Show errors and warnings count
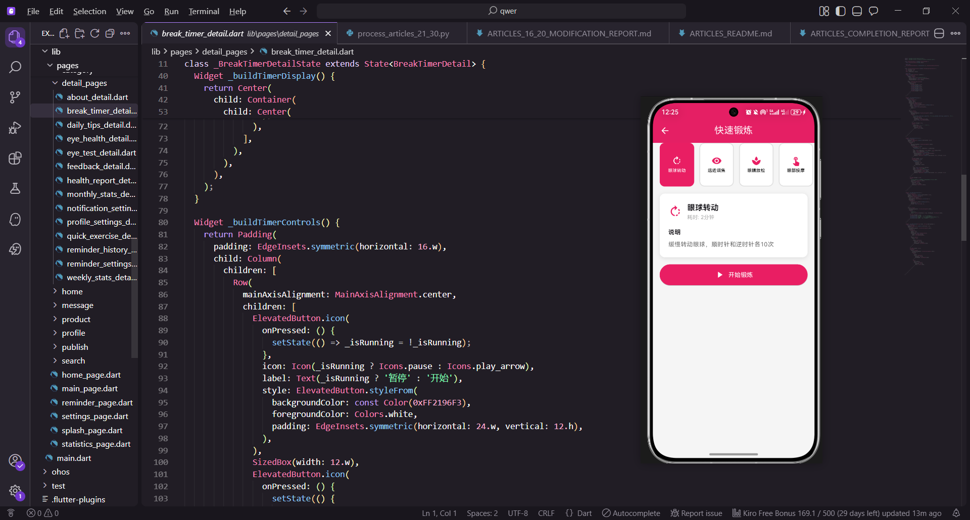This screenshot has height=520, width=970. tap(43, 513)
